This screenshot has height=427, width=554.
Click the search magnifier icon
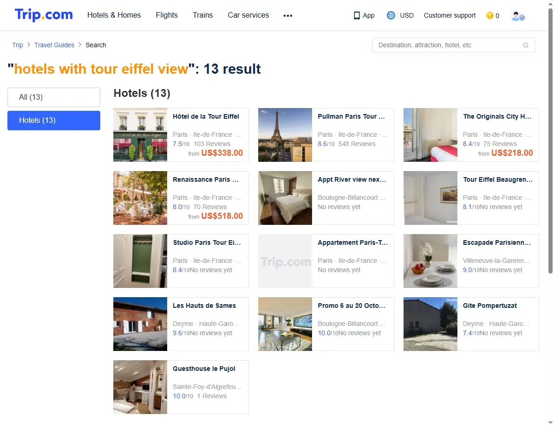pos(526,45)
